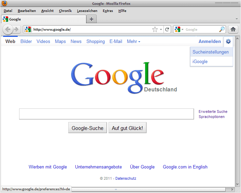Viewport: 241px width, 193px height.
Task: Click the vertical scrollbar down arrow
Action: point(237,184)
